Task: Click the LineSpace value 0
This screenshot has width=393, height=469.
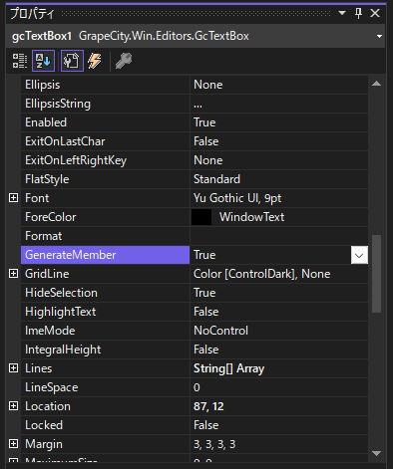Action: point(196,387)
